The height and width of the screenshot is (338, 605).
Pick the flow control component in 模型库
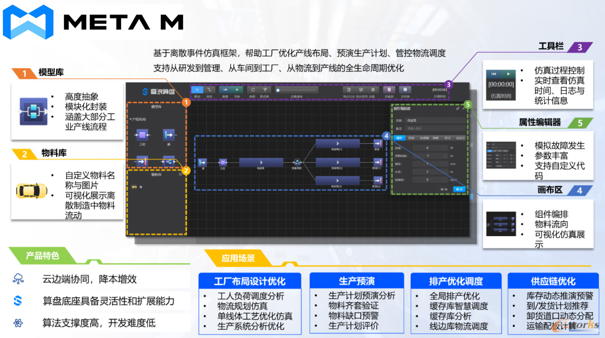169,162
